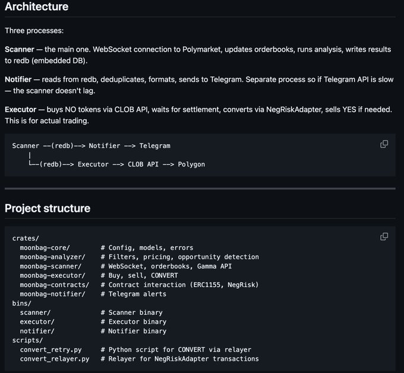This screenshot has width=404, height=373.
Task: Select the moonbag-core/ entry
Action: [x=45, y=248]
